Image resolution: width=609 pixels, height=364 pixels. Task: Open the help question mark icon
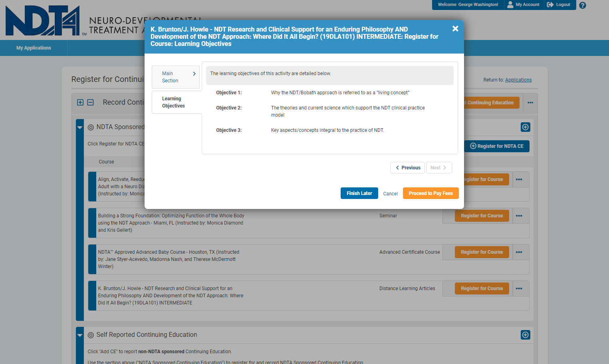point(583,5)
